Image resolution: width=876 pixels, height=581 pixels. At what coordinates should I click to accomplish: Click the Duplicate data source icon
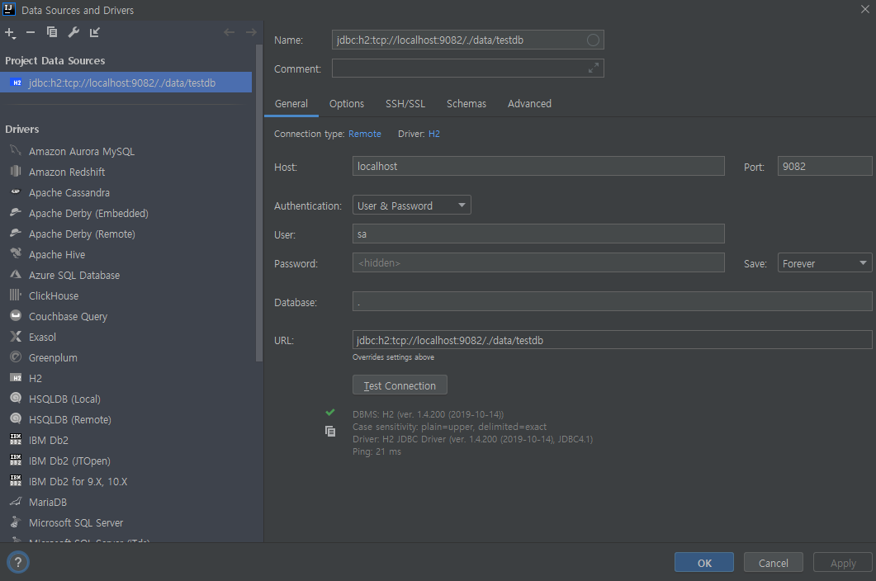click(x=52, y=32)
